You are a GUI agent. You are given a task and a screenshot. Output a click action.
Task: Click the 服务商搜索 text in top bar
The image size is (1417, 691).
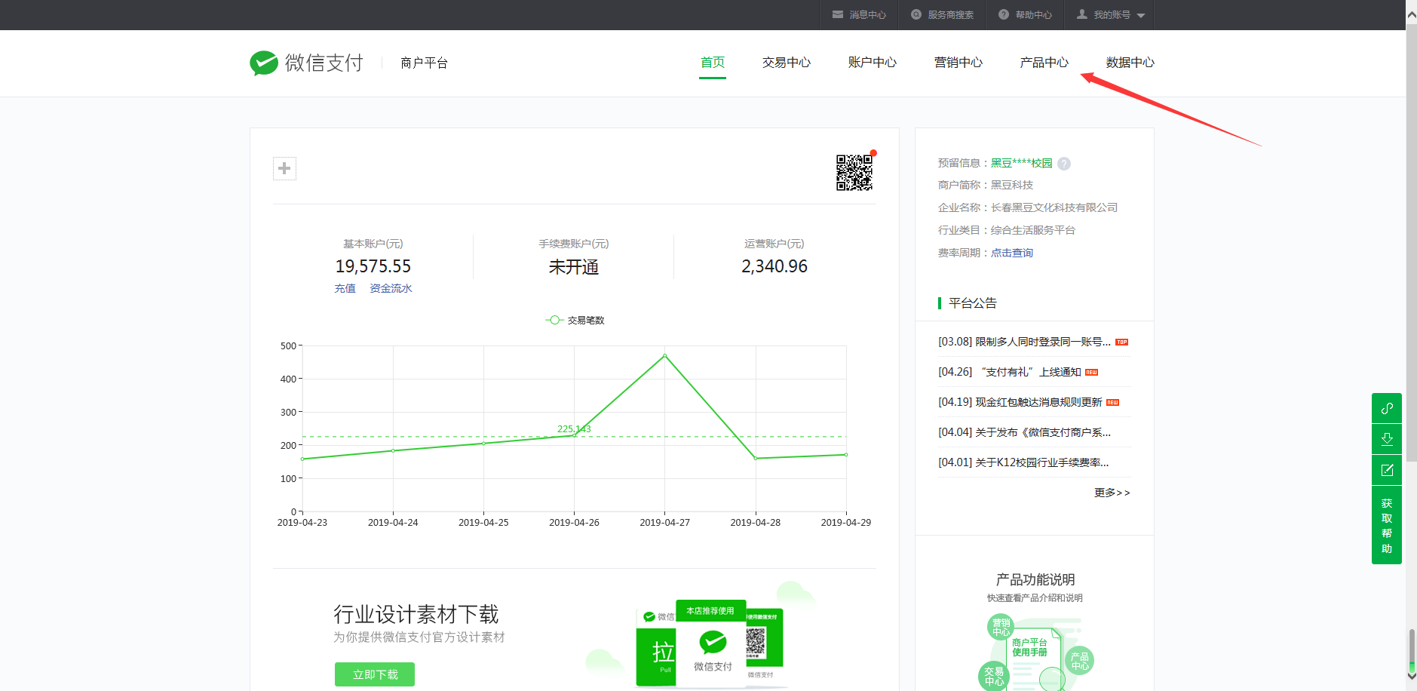pyautogui.click(x=950, y=15)
